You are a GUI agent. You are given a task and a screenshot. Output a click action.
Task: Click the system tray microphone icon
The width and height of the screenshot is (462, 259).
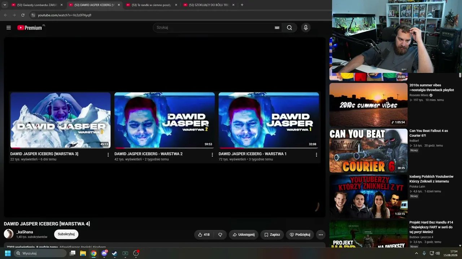pos(424,253)
